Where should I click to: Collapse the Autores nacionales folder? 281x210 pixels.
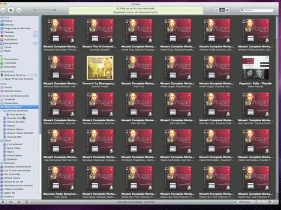tap(1, 111)
